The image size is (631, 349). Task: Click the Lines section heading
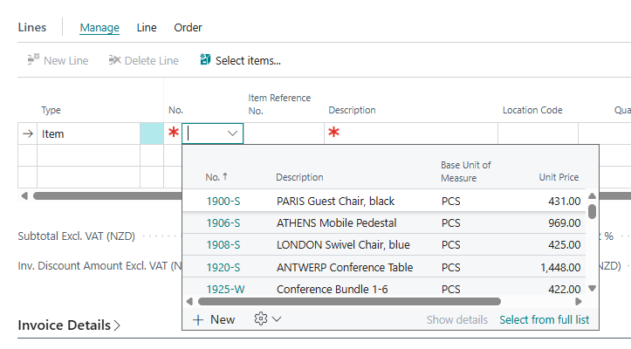(x=32, y=27)
